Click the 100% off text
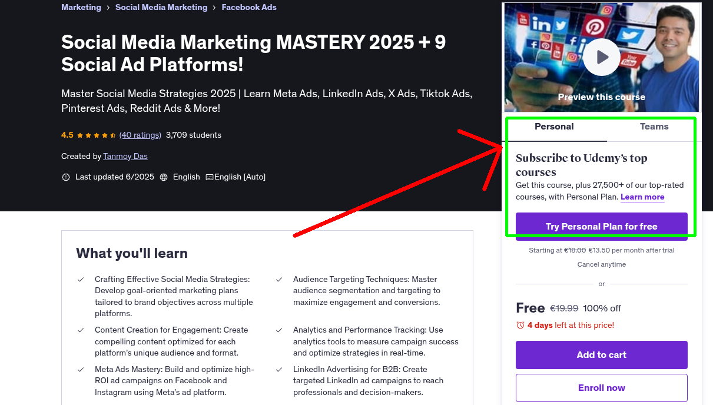The image size is (713, 405). 602,308
